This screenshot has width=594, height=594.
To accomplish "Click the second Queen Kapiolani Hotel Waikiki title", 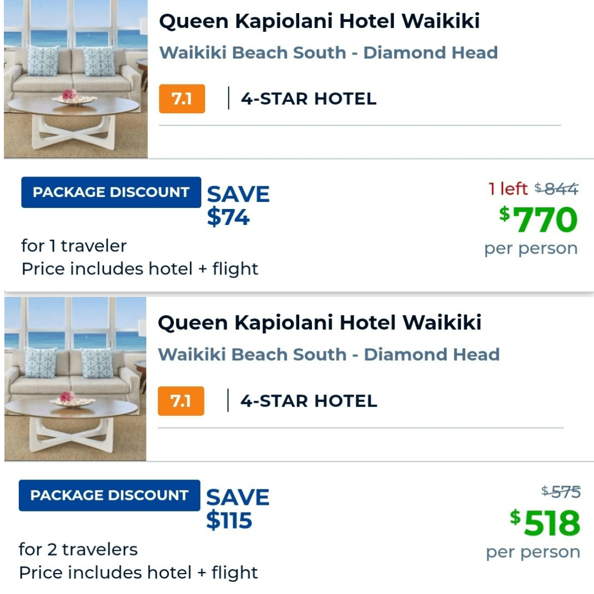I will (320, 323).
